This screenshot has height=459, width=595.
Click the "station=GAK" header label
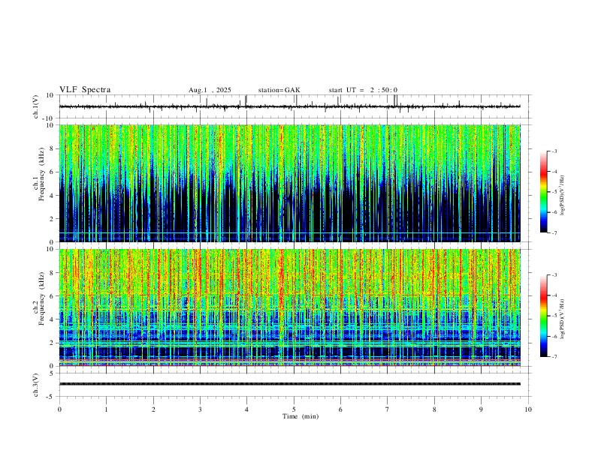click(x=279, y=90)
